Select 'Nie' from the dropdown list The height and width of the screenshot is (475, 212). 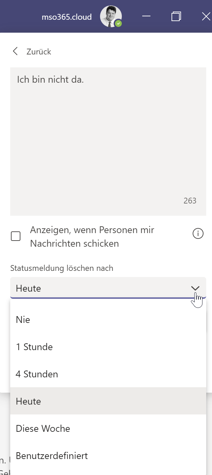[x=23, y=320]
